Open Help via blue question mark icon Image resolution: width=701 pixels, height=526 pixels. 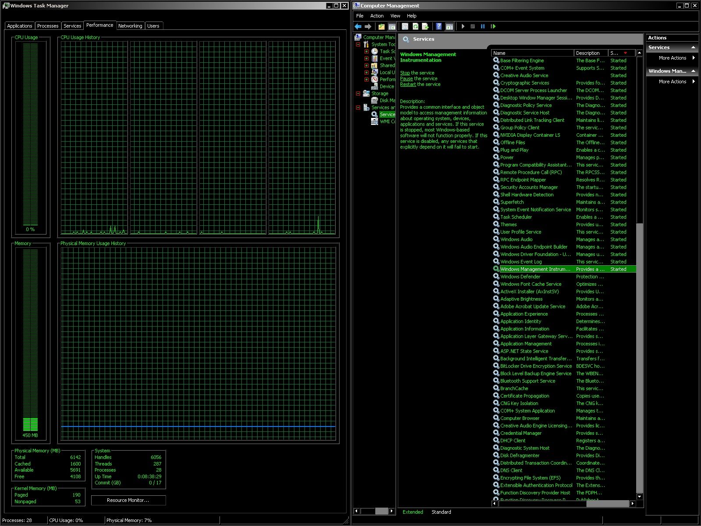439,27
